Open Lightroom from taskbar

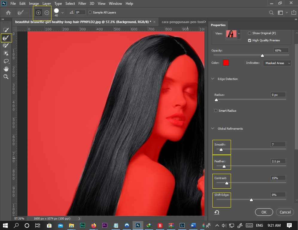coord(182,226)
